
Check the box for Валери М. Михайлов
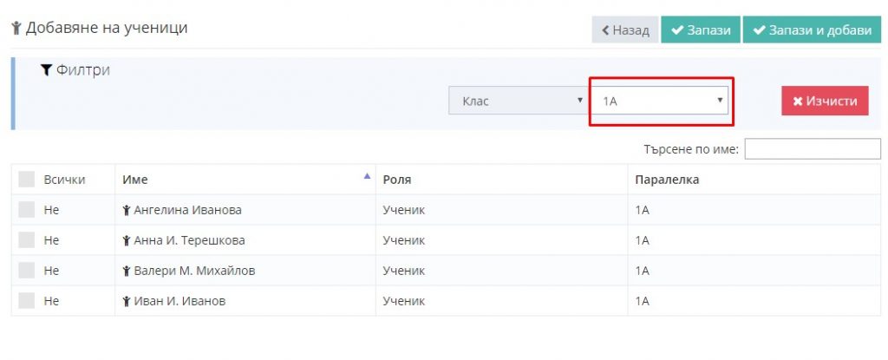point(27,271)
